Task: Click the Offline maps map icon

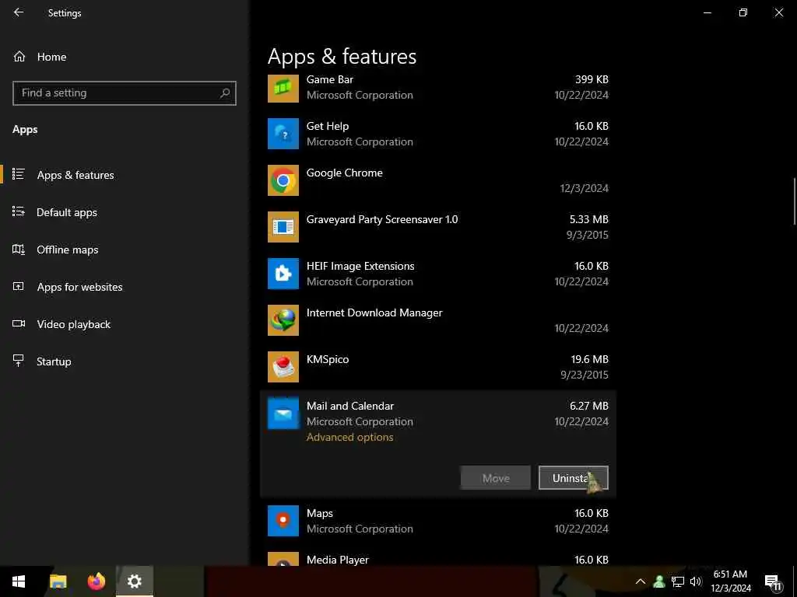Action: pyautogui.click(x=19, y=249)
